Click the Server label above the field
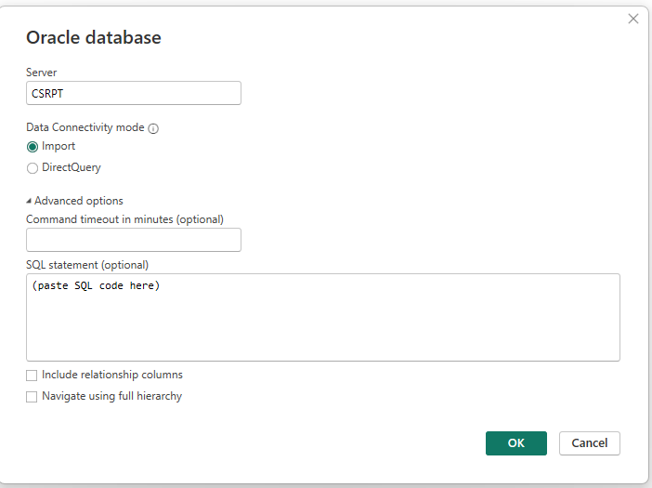The image size is (652, 488). [x=41, y=73]
